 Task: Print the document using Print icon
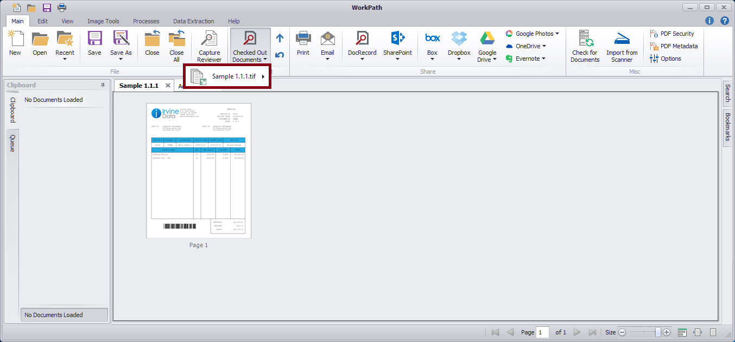303,39
